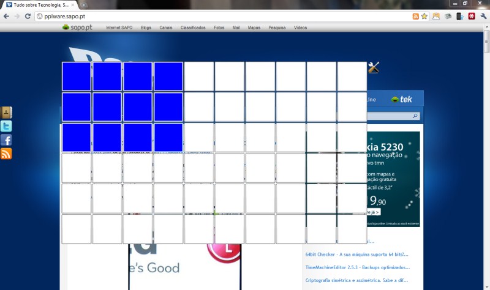Click the scrollbar down arrow
490x290 pixels.
pos(486,287)
